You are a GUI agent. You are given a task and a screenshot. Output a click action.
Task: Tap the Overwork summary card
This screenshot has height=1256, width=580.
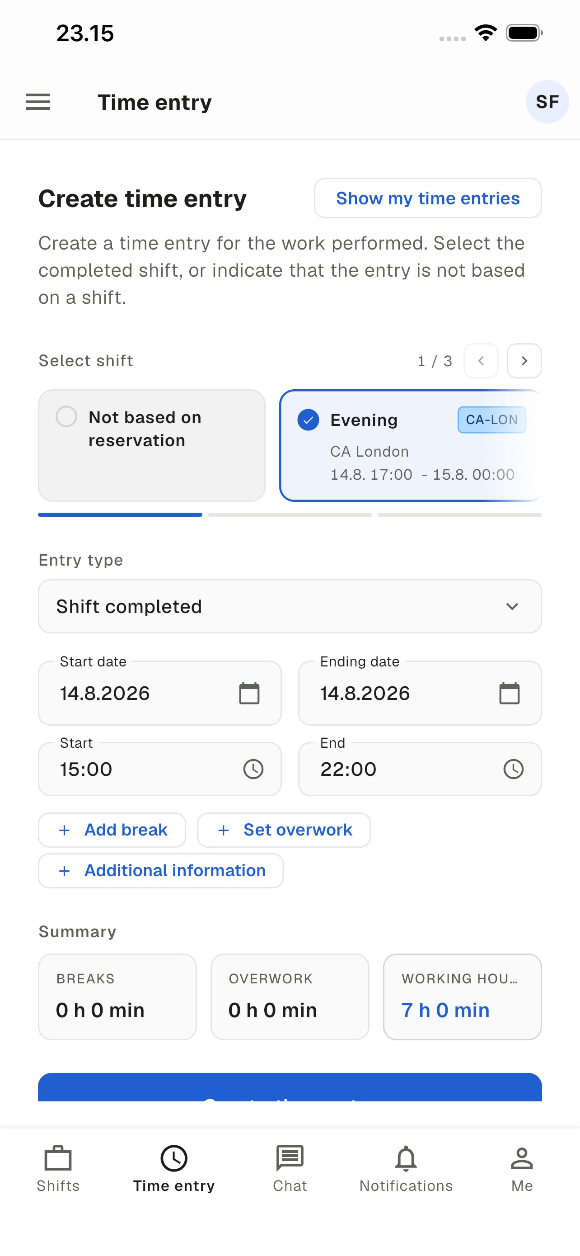[x=290, y=996]
